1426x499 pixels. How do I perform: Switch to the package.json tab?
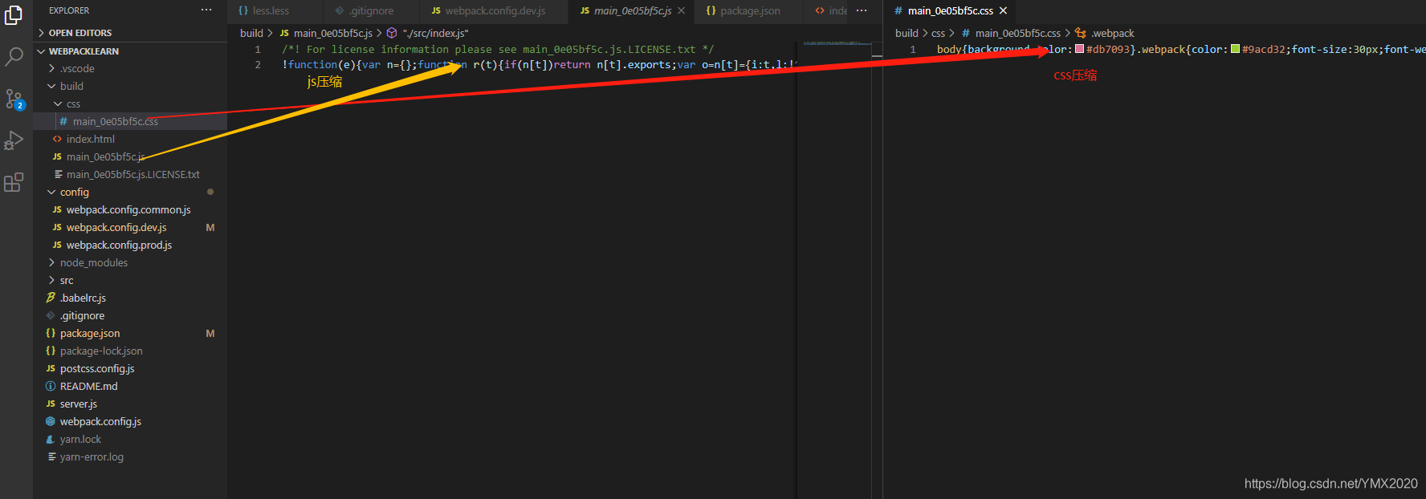(x=749, y=10)
